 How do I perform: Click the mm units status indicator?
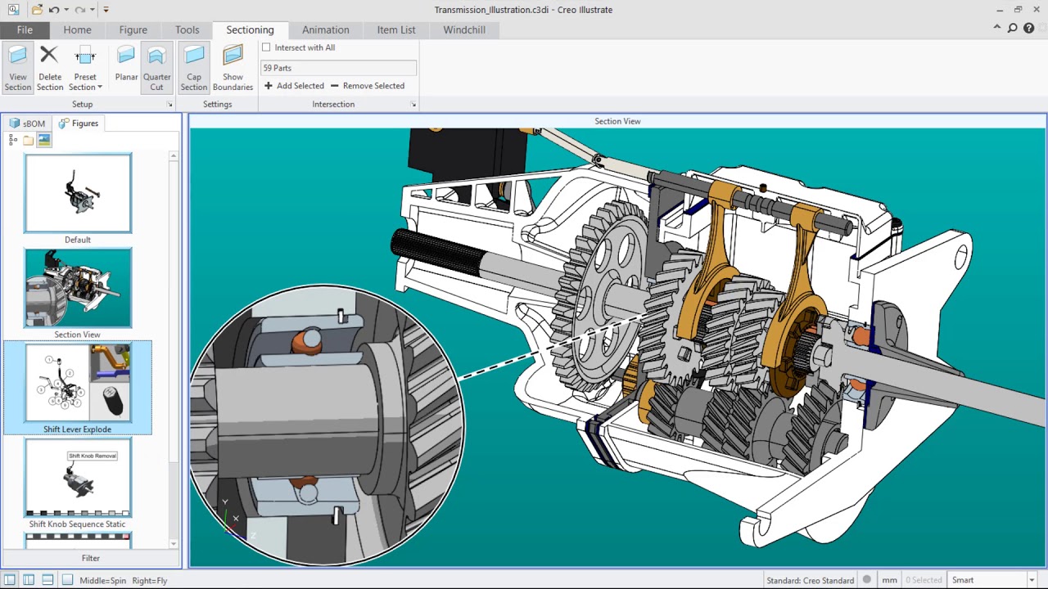pos(889,580)
